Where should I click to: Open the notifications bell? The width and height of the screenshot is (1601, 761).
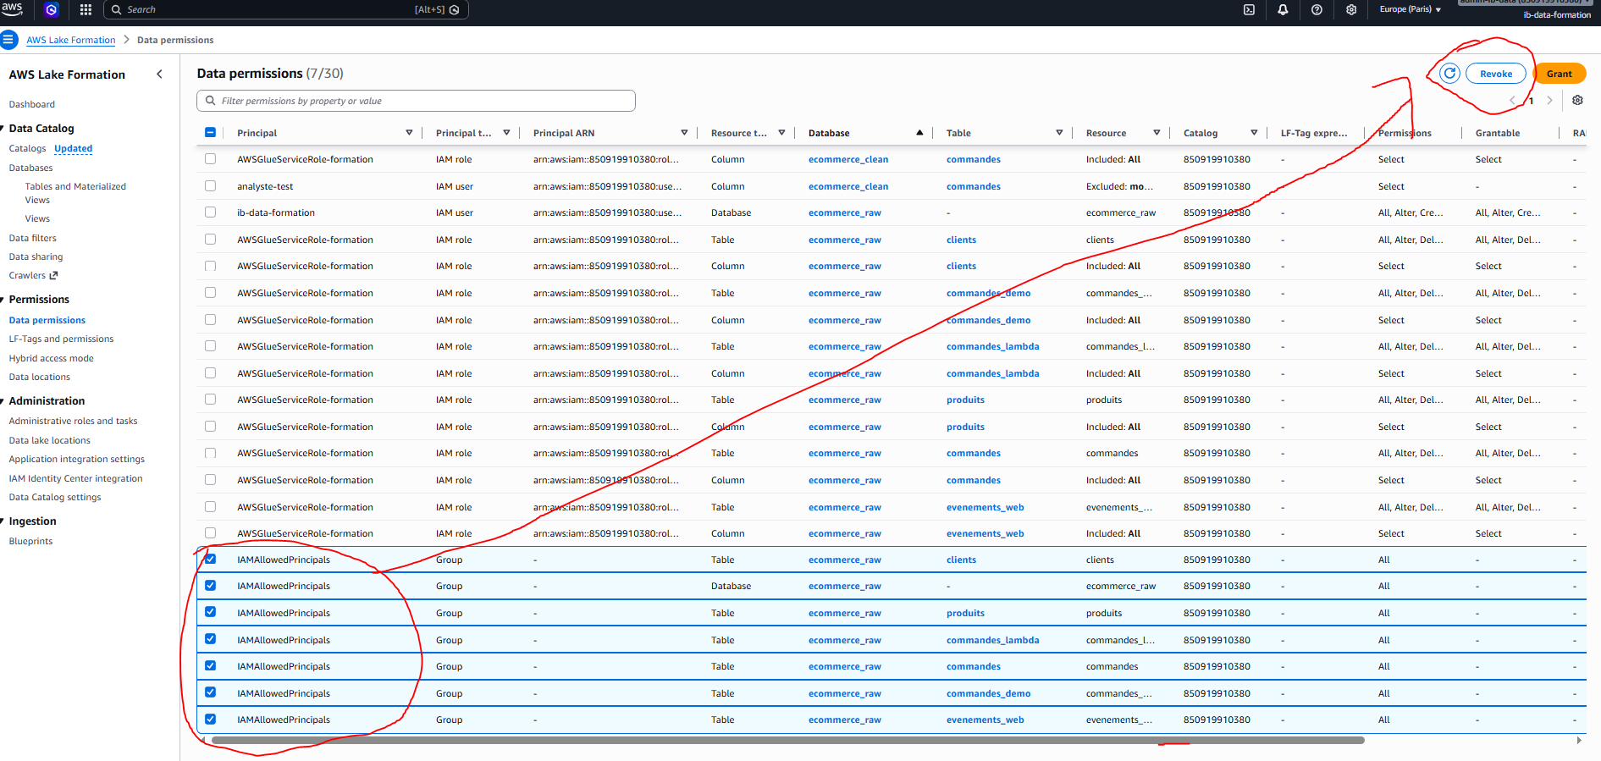pos(1283,9)
